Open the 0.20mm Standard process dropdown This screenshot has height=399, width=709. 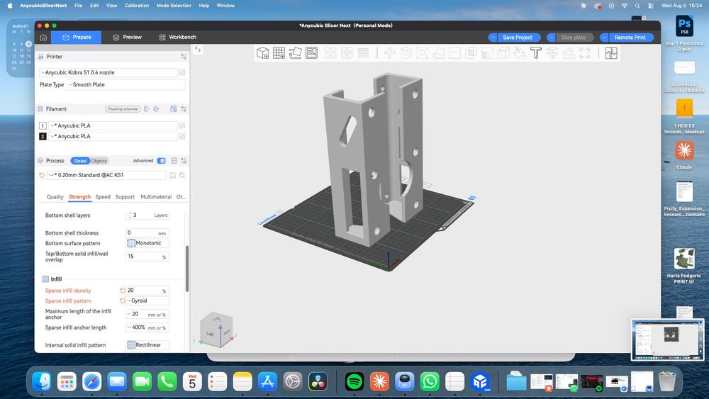[x=107, y=175]
